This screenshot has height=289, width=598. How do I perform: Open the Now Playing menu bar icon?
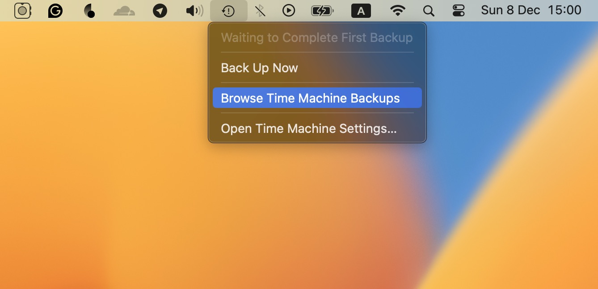289,11
